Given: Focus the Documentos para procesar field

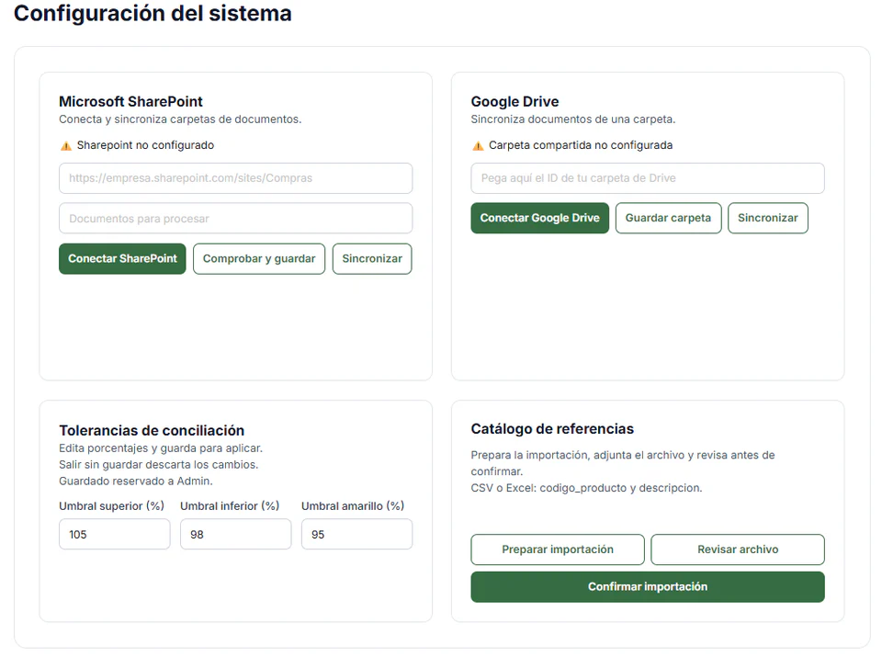Looking at the screenshot, I should [236, 219].
